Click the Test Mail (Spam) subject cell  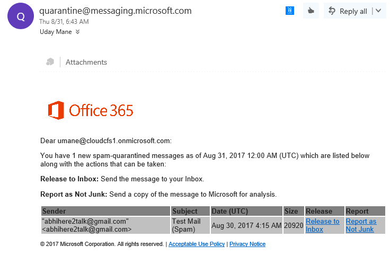191,225
